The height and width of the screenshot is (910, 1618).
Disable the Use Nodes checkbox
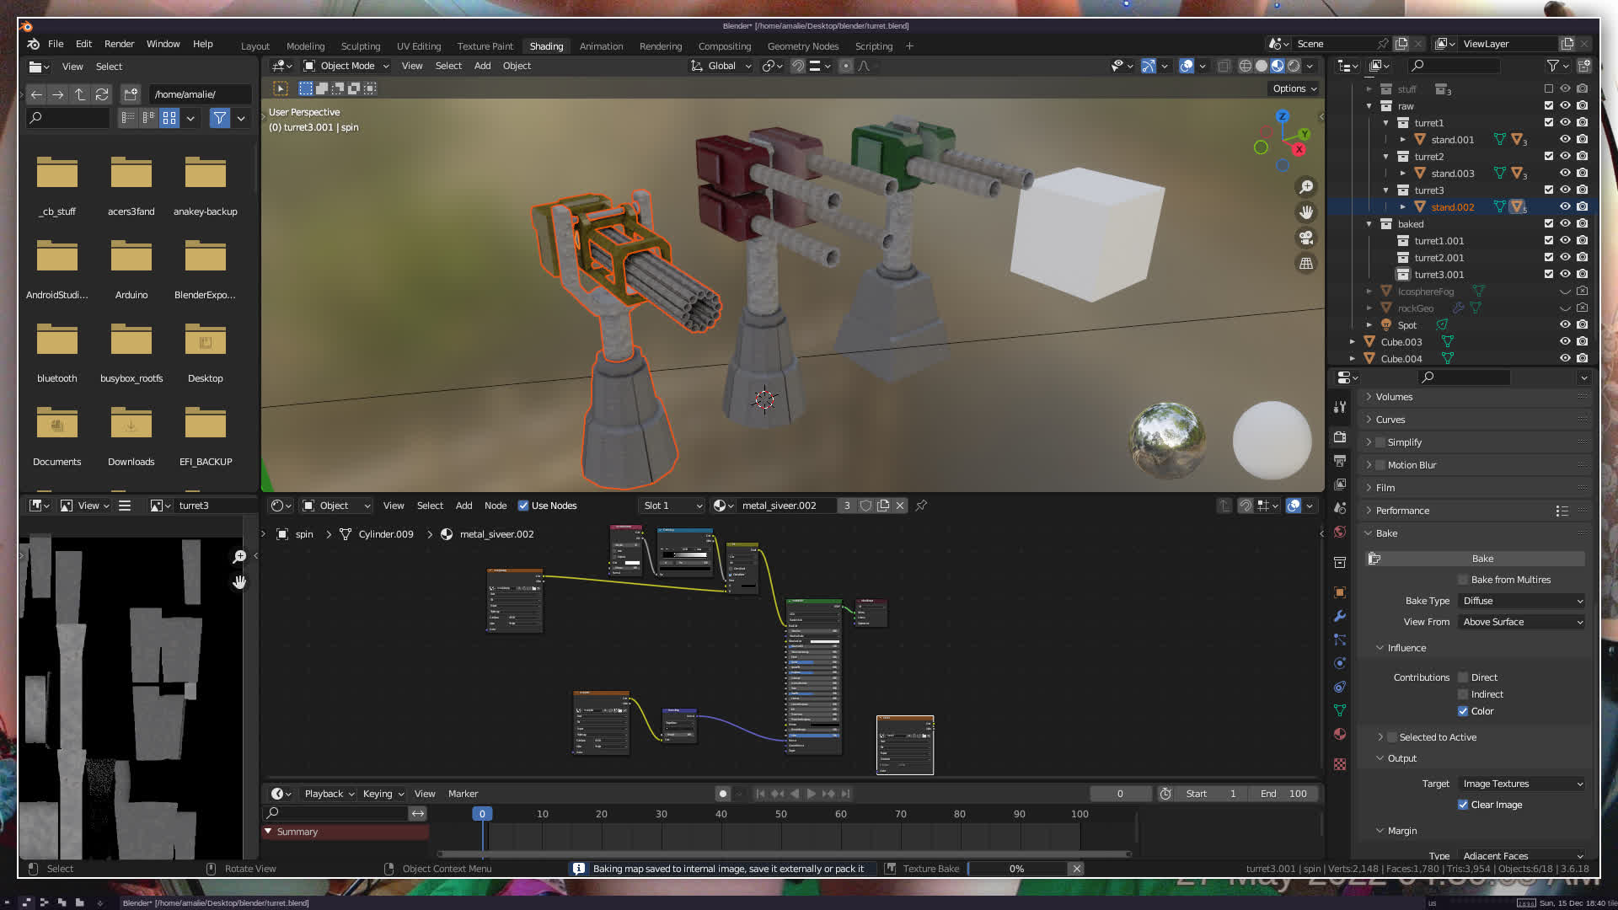[x=523, y=506]
